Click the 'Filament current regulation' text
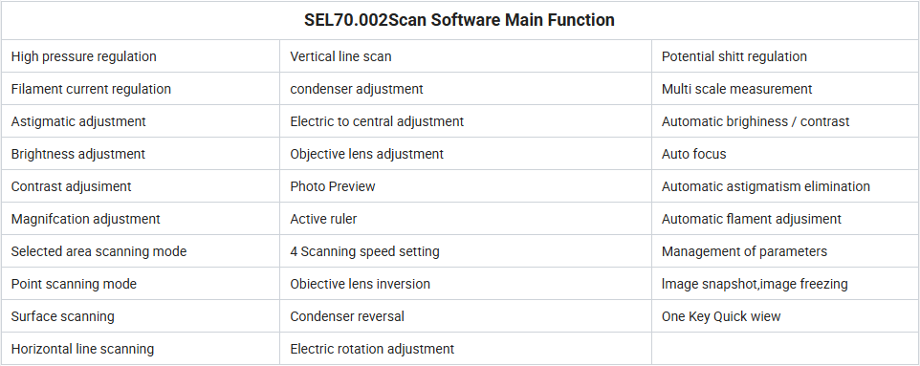 click(91, 89)
